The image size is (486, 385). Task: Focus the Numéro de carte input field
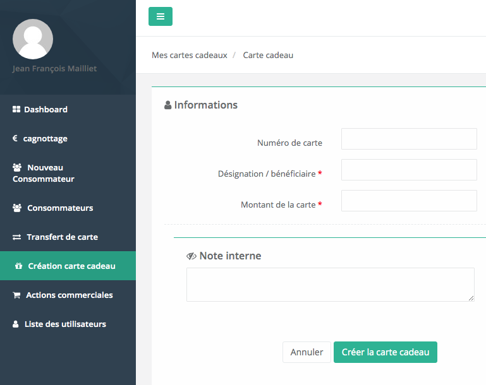point(409,139)
